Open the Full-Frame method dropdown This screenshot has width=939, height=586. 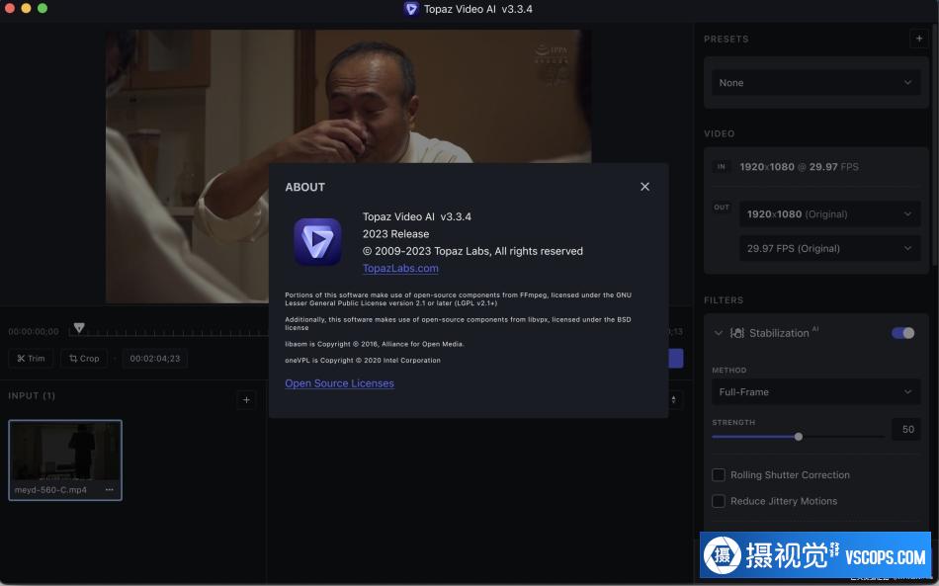[x=815, y=391]
